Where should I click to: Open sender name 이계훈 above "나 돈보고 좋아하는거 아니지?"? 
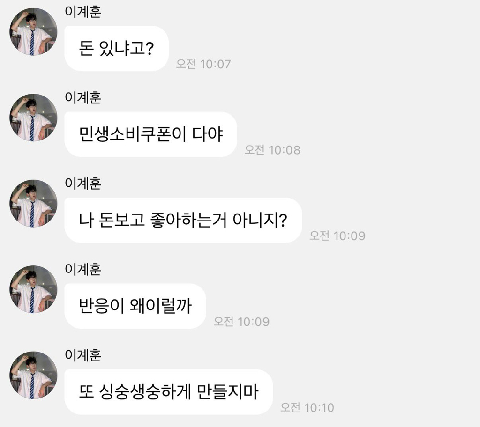pyautogui.click(x=83, y=184)
